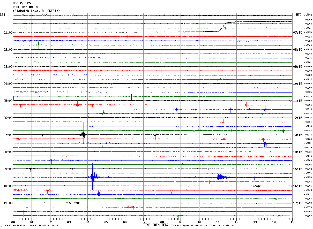The width and height of the screenshot is (313, 229).
Task: Click the "08" minute tick label
Action: tap(162, 222)
